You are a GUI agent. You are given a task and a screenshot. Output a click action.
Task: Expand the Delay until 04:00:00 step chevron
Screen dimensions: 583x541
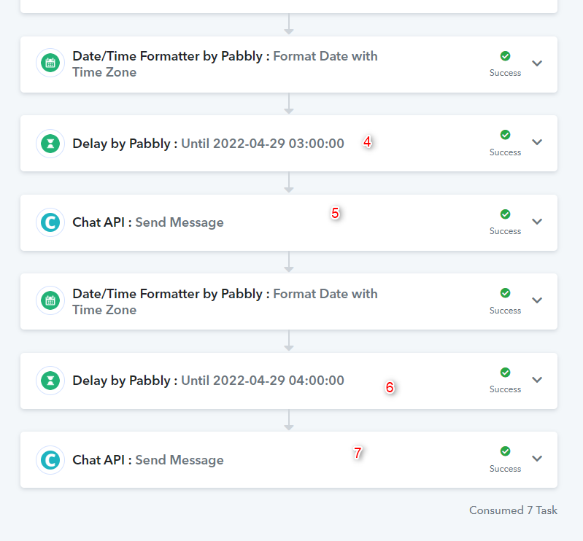click(537, 380)
